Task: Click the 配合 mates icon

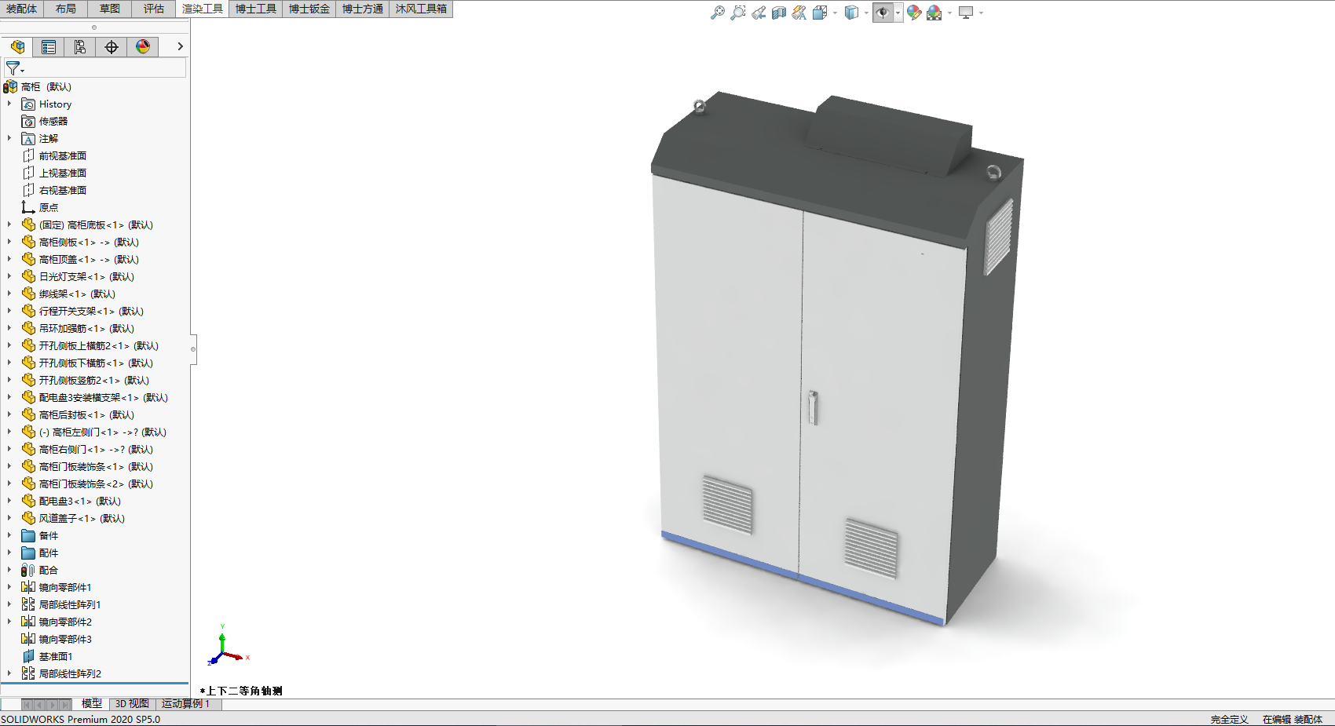Action: click(28, 570)
